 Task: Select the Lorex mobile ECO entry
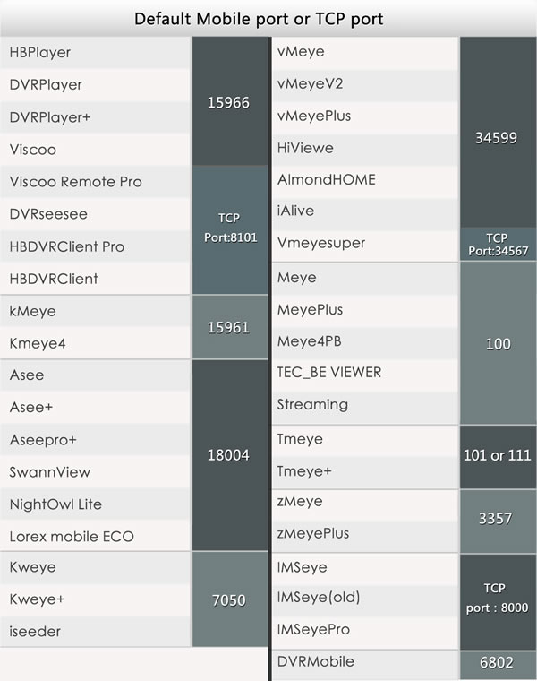click(x=95, y=537)
